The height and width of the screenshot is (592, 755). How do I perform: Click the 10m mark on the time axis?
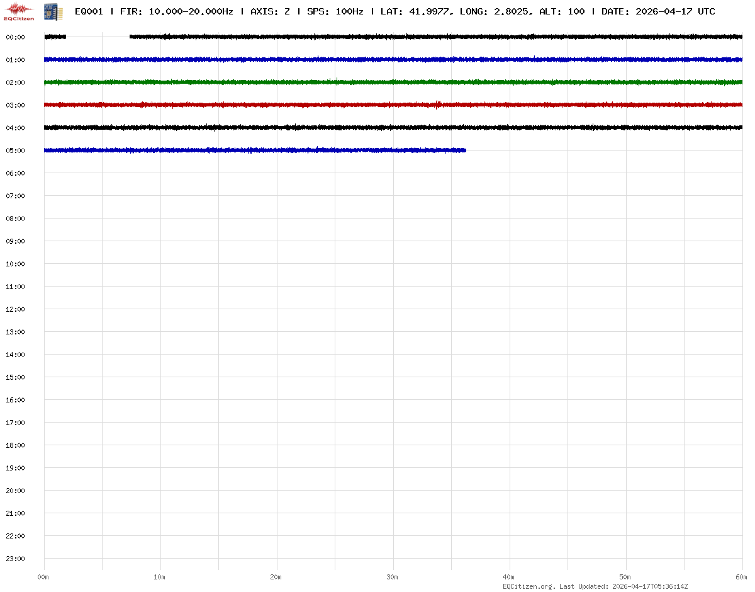(x=160, y=577)
